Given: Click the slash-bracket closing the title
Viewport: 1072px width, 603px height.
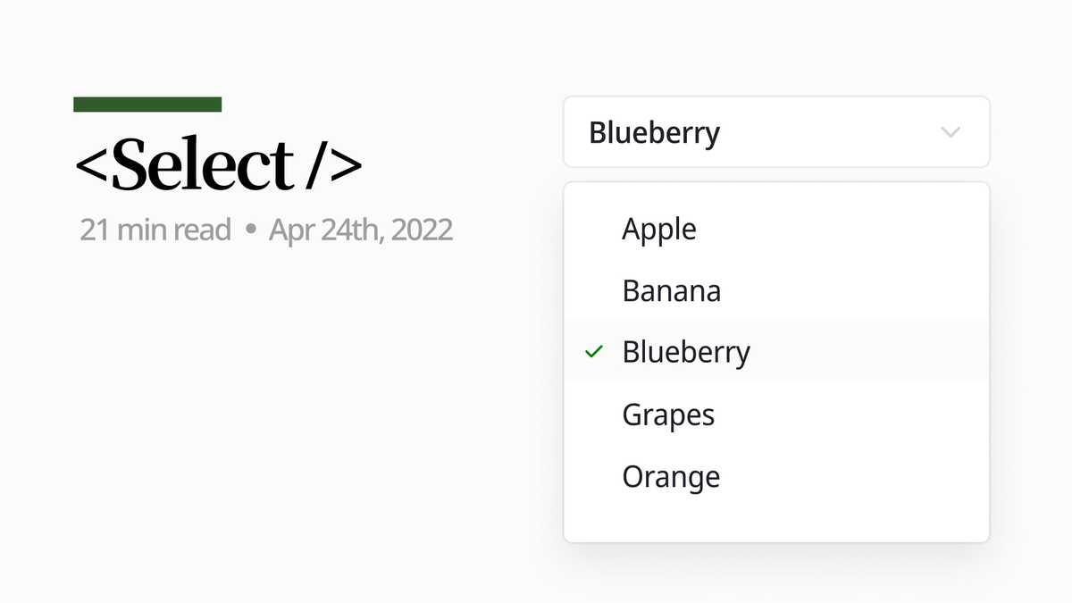Looking at the screenshot, I should (332, 166).
